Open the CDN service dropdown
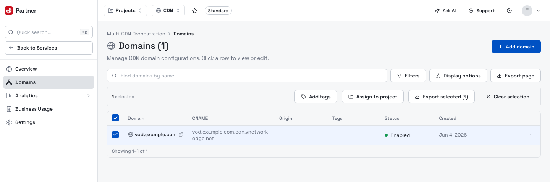Screen dimensions: 550x182 click(168, 11)
